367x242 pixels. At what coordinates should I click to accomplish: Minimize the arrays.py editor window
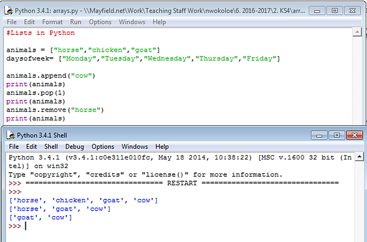tap(317, 11)
